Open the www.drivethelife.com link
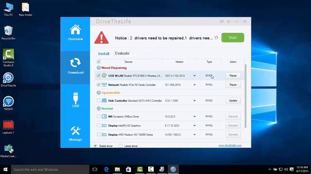This screenshot has height=174, width=311. tap(230, 145)
